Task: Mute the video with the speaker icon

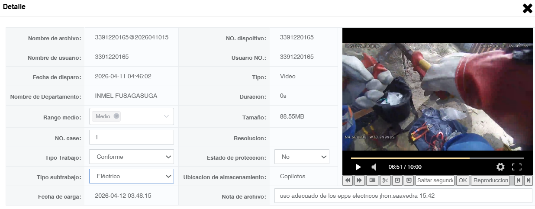Action: [374, 167]
